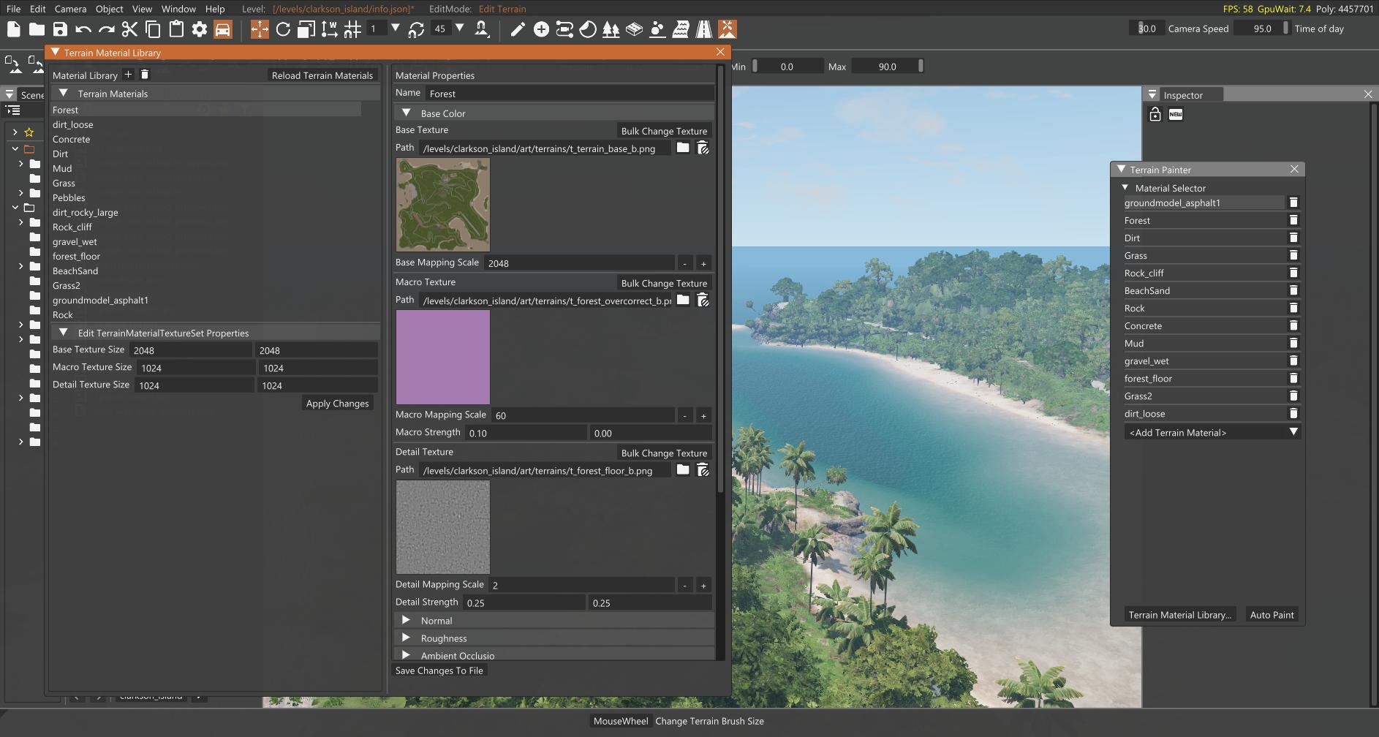
Task: Open editor preferences with the gear icon
Action: (x=200, y=29)
